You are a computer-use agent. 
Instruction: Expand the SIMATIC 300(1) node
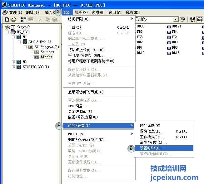point(13,67)
